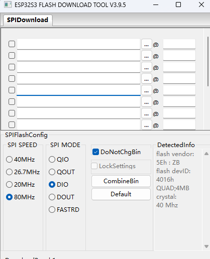Browse for file in third row (...)
The image size is (210, 259).
(147, 67)
